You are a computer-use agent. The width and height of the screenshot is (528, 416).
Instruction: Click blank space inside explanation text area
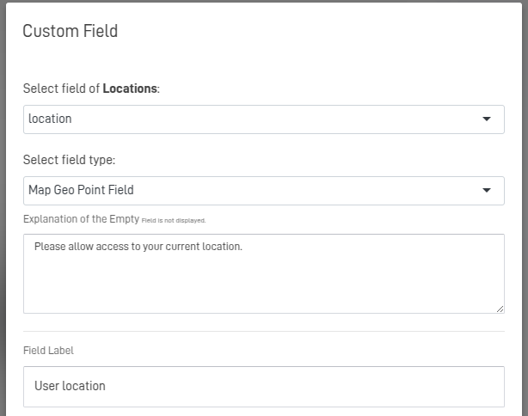344,288
